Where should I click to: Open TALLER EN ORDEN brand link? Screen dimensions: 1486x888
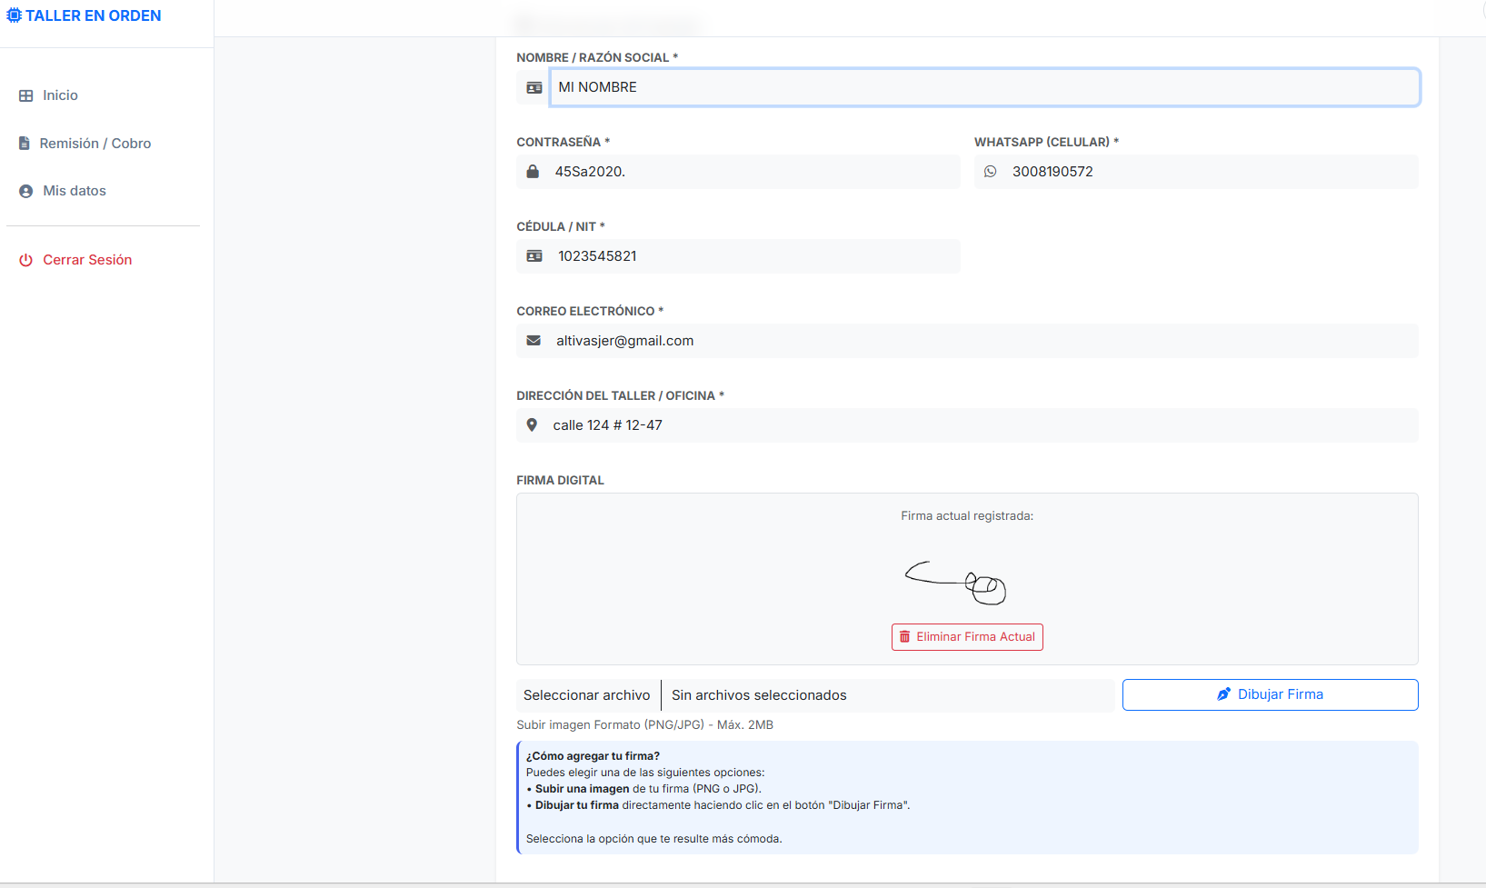(84, 15)
